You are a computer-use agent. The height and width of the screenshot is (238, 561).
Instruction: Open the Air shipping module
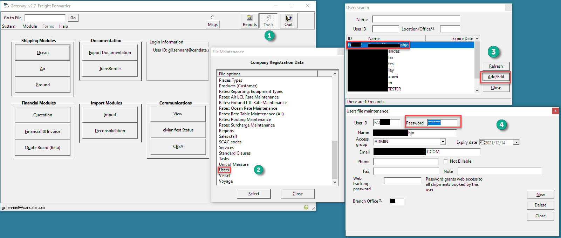point(43,69)
